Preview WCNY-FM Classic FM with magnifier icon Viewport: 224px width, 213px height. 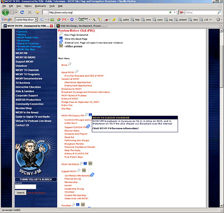pos(86,115)
